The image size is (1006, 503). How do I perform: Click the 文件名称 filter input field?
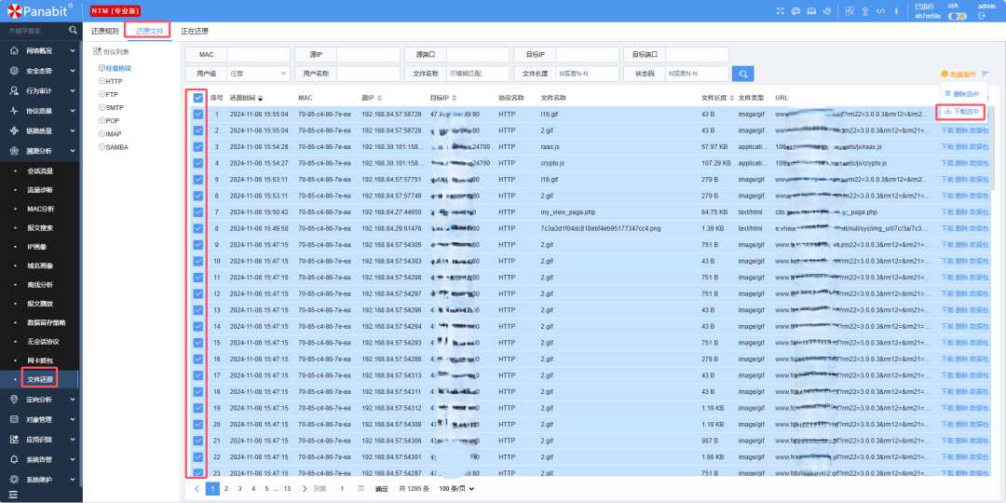coord(478,74)
